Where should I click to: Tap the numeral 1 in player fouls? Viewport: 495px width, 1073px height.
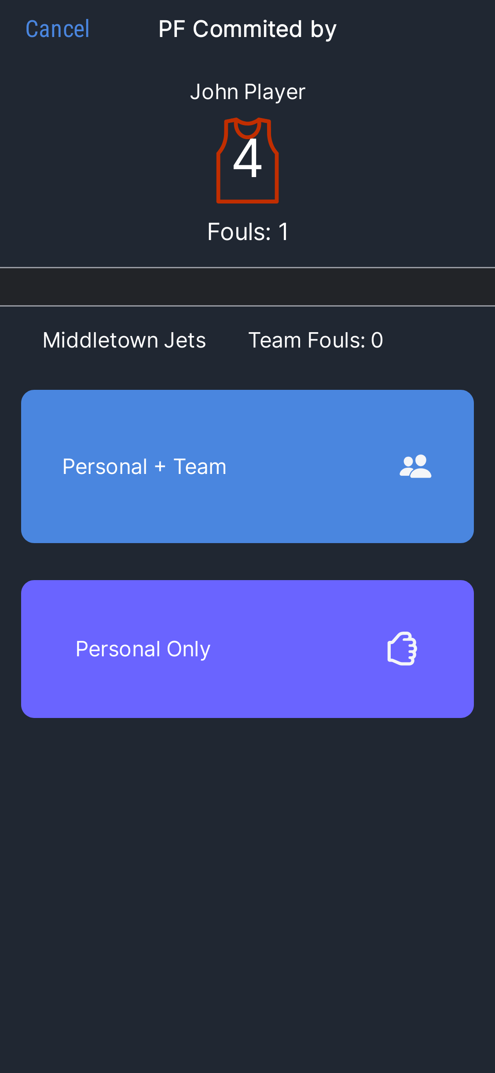click(284, 232)
